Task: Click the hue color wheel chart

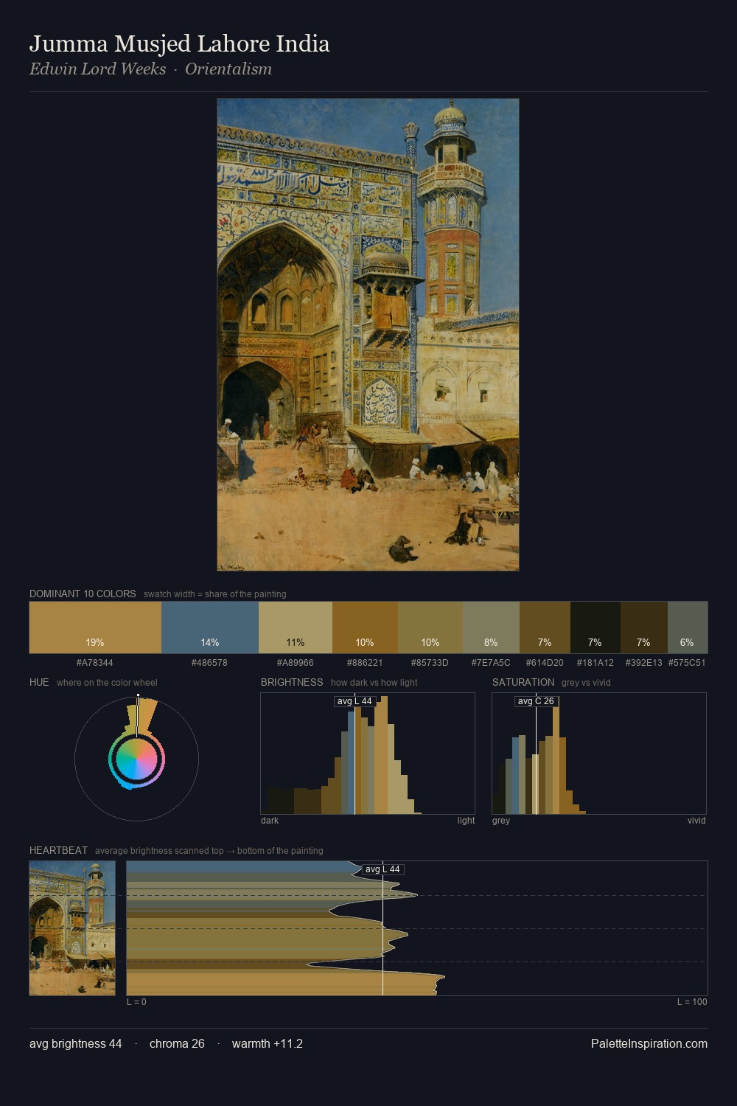Action: [x=136, y=758]
